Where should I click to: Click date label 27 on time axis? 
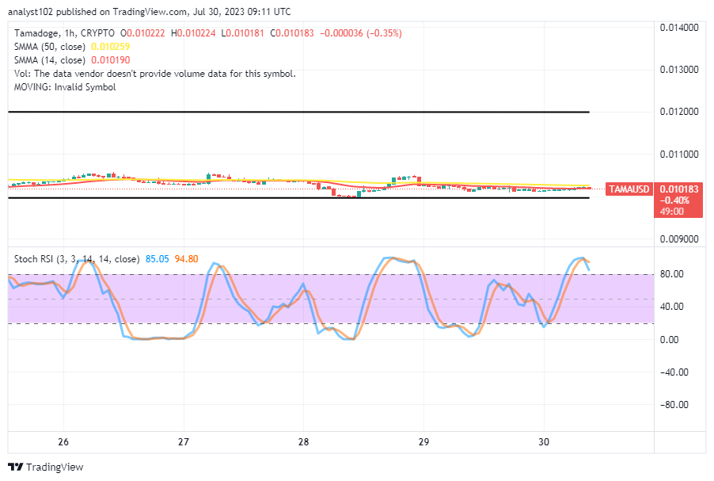pyautogui.click(x=184, y=442)
